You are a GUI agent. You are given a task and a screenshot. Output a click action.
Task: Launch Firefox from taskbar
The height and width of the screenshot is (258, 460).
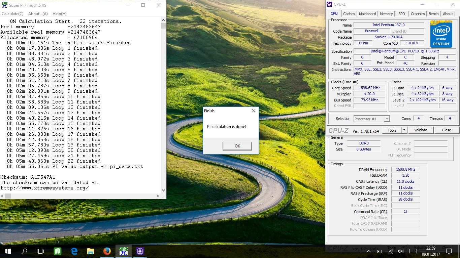tap(107, 251)
